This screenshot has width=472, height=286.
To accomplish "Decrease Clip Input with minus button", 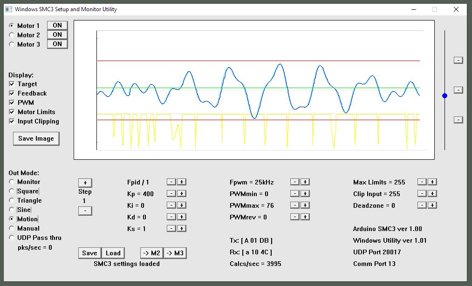I will pos(421,193).
